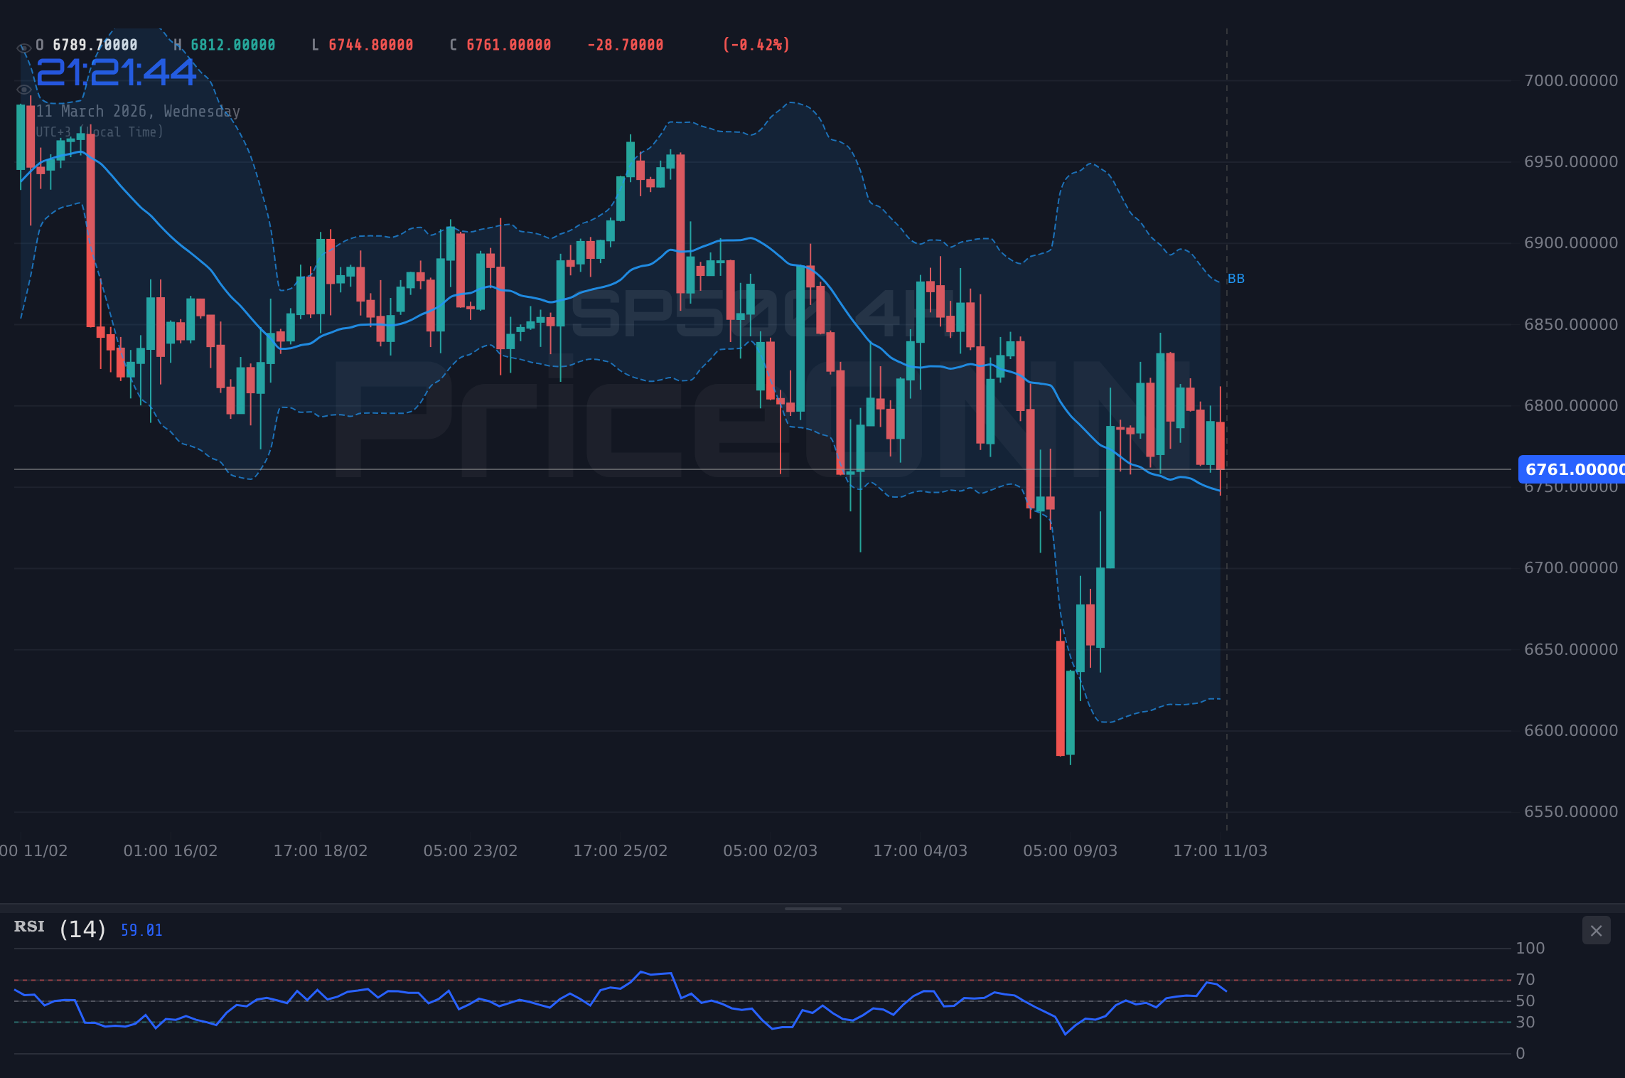1625x1078 pixels.
Task: Click the RSI axis label 30
Action: coord(1525,1022)
